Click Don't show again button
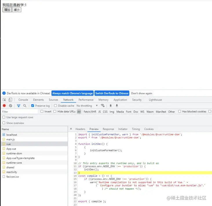 (x=142, y=93)
